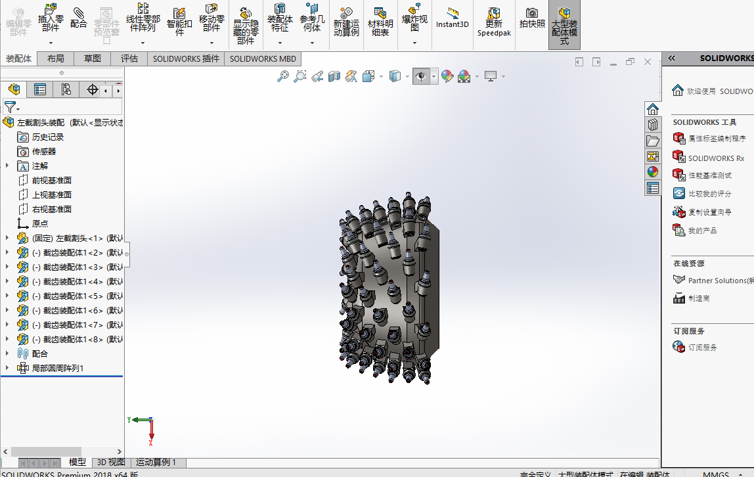Open Custom Properties task pane tab
Viewport: 754px width, 477px height.
(653, 188)
